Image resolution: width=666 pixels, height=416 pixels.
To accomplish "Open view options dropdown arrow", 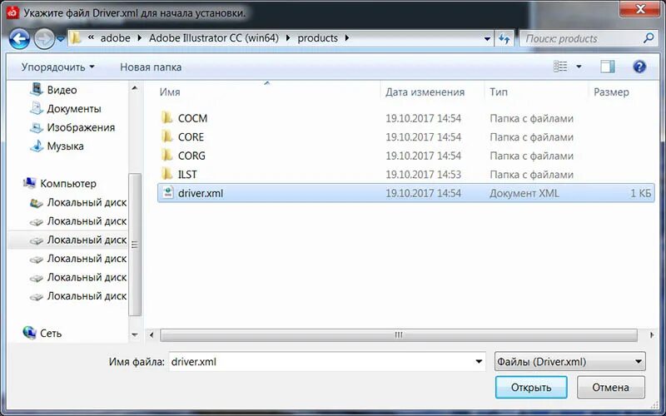I will 579,67.
